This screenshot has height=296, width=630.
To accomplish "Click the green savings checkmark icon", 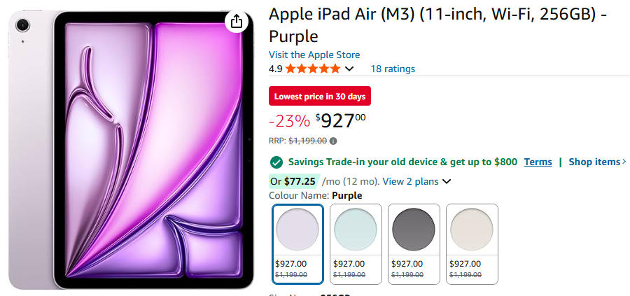I will 276,162.
